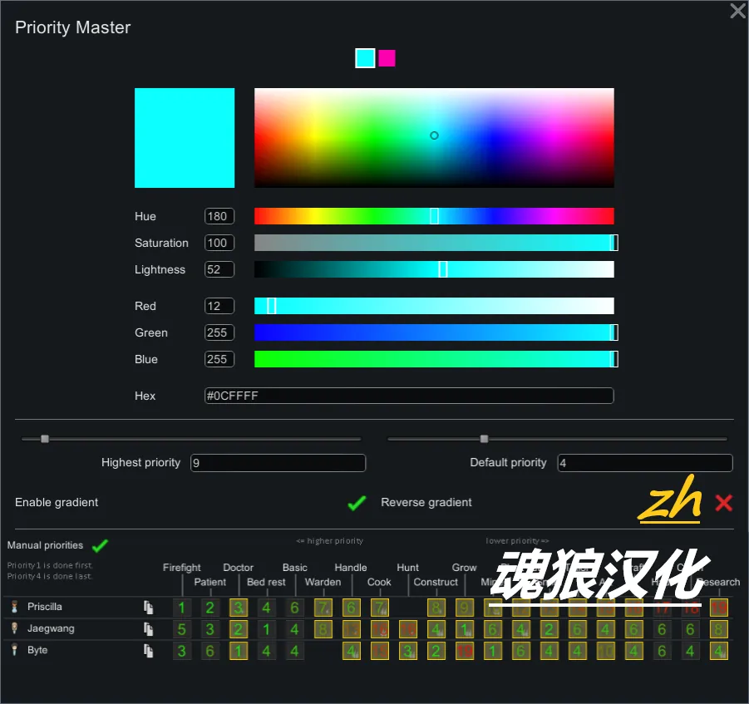Click the red X delete icon beside Reverse gradient

[x=723, y=503]
